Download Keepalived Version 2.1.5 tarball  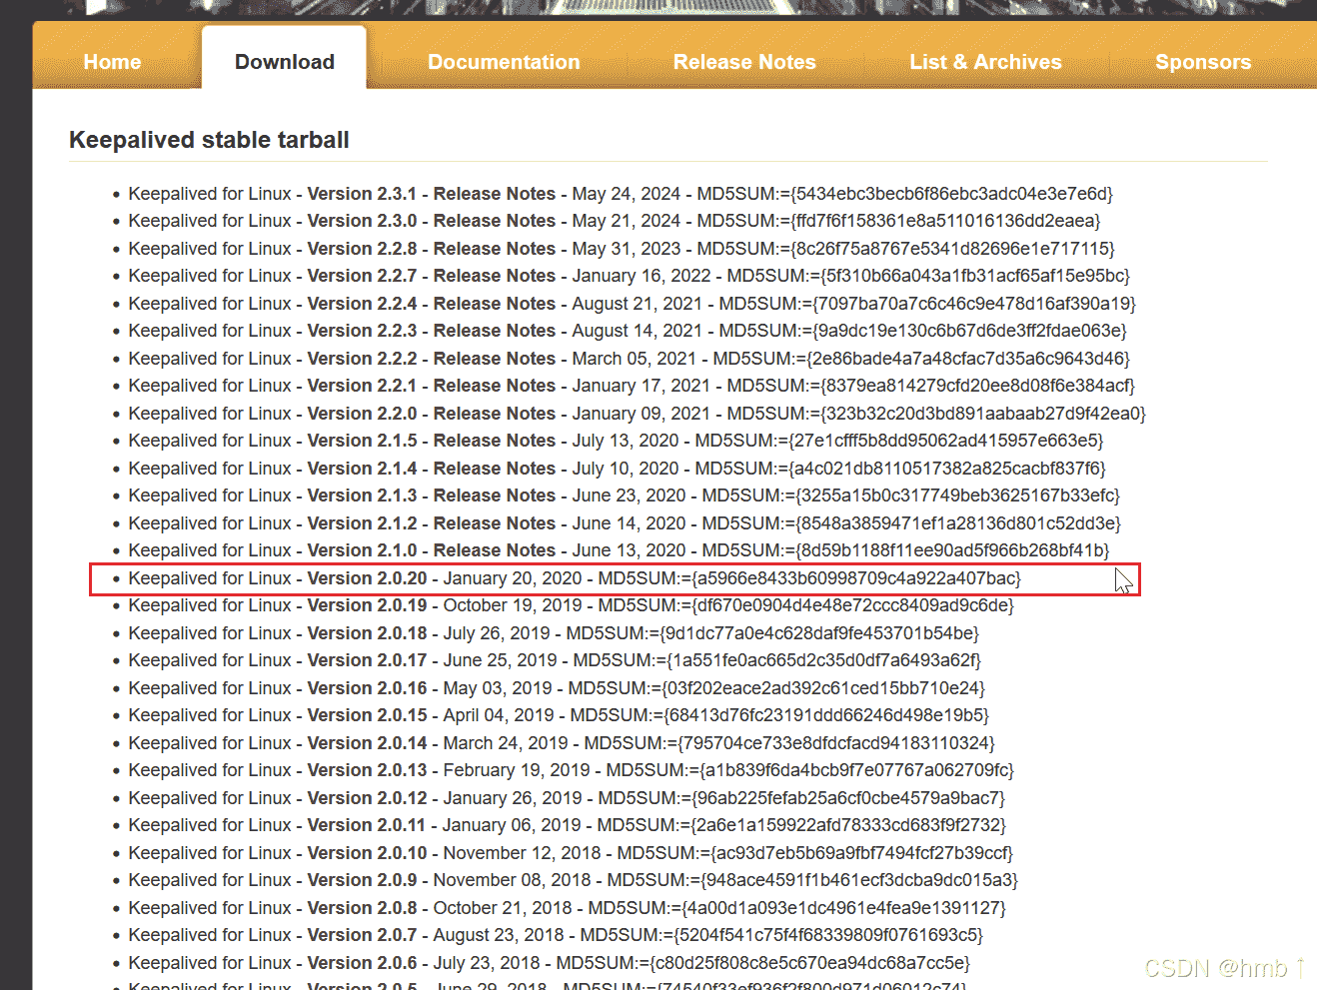[362, 441]
